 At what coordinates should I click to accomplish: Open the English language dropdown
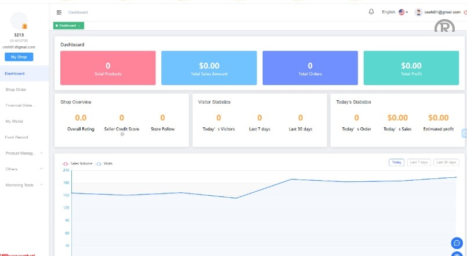(x=394, y=12)
